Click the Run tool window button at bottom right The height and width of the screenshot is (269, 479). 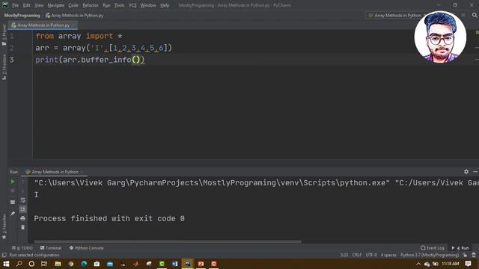pos(460,248)
